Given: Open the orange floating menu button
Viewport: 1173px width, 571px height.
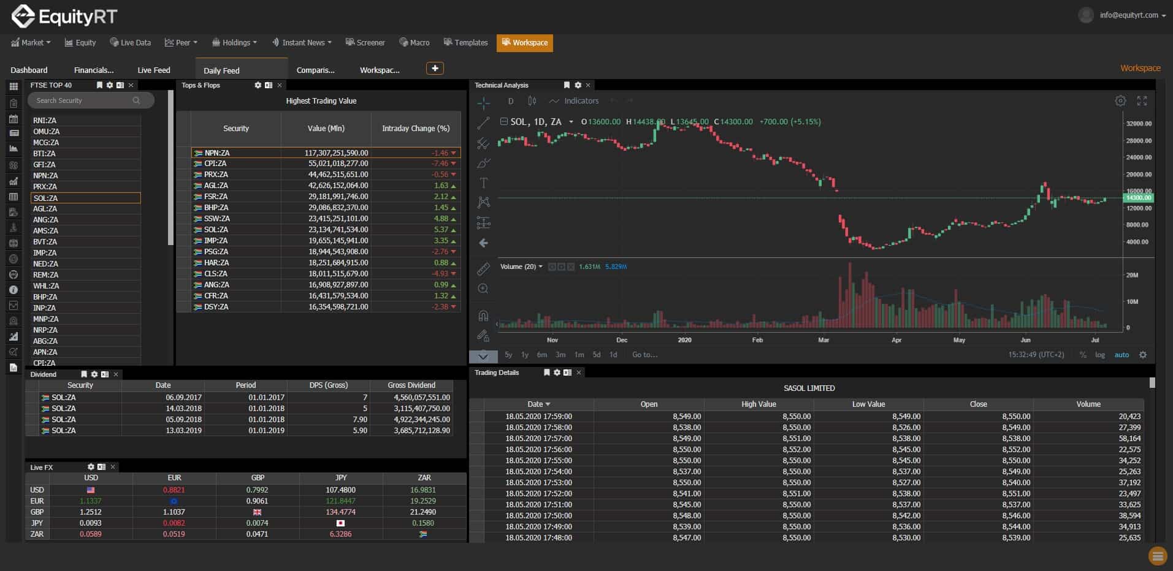Looking at the screenshot, I should [x=1158, y=556].
